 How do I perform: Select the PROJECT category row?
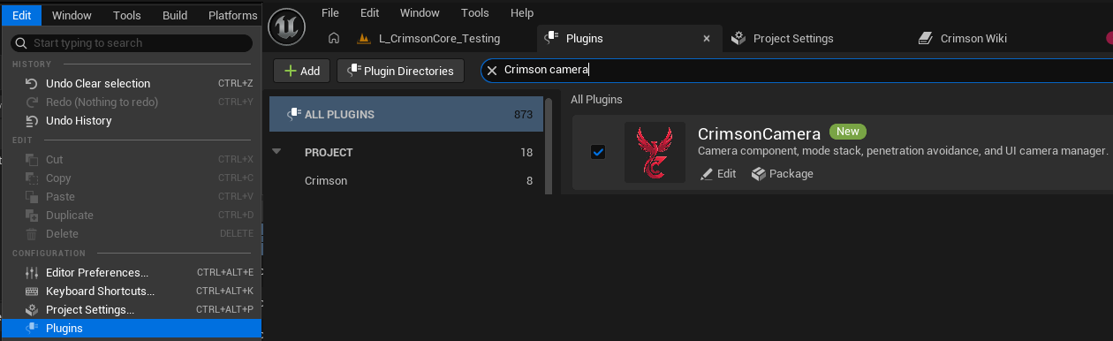coord(406,152)
